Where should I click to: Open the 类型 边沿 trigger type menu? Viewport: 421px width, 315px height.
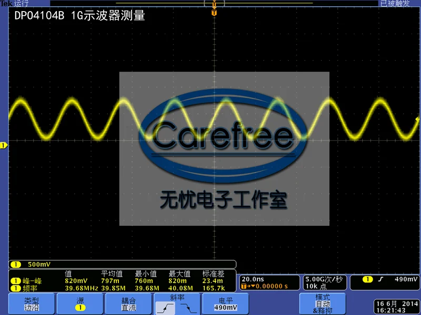point(32,304)
